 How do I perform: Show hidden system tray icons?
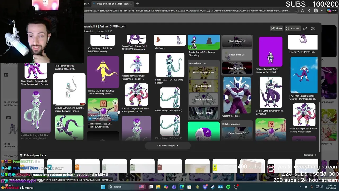(300, 187)
